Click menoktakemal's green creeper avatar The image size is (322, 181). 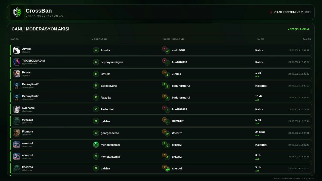(x=96, y=145)
